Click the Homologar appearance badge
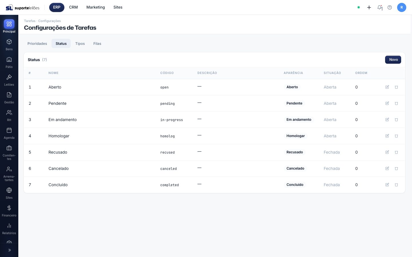Viewport: 412px width, 257px height. click(296, 136)
